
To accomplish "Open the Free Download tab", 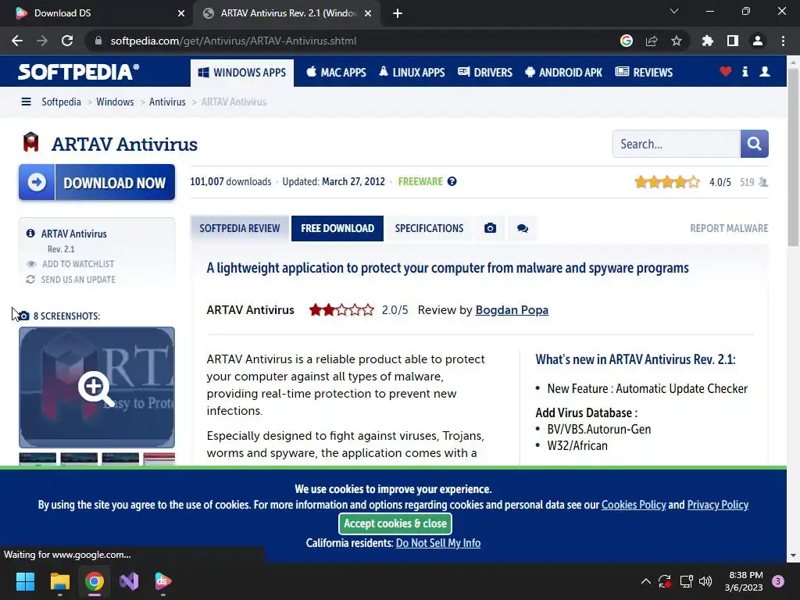I will click(337, 228).
